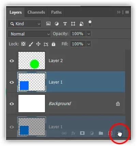Viewport: 137px width, 146px height.
Task: Switch to the Paths tab
Action: coord(57,12)
